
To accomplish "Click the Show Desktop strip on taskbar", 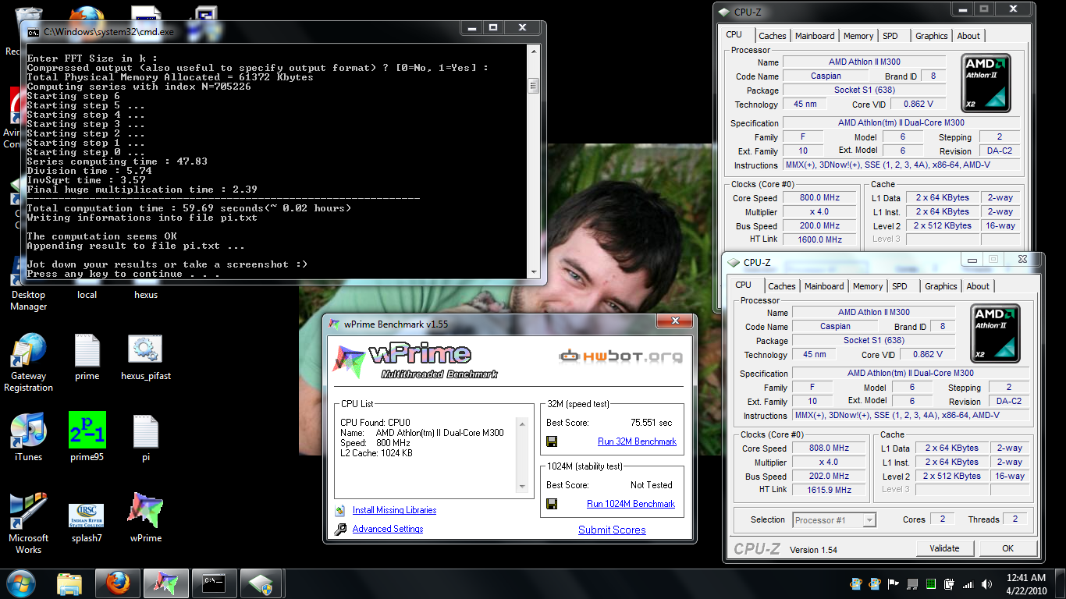I will tap(1061, 583).
